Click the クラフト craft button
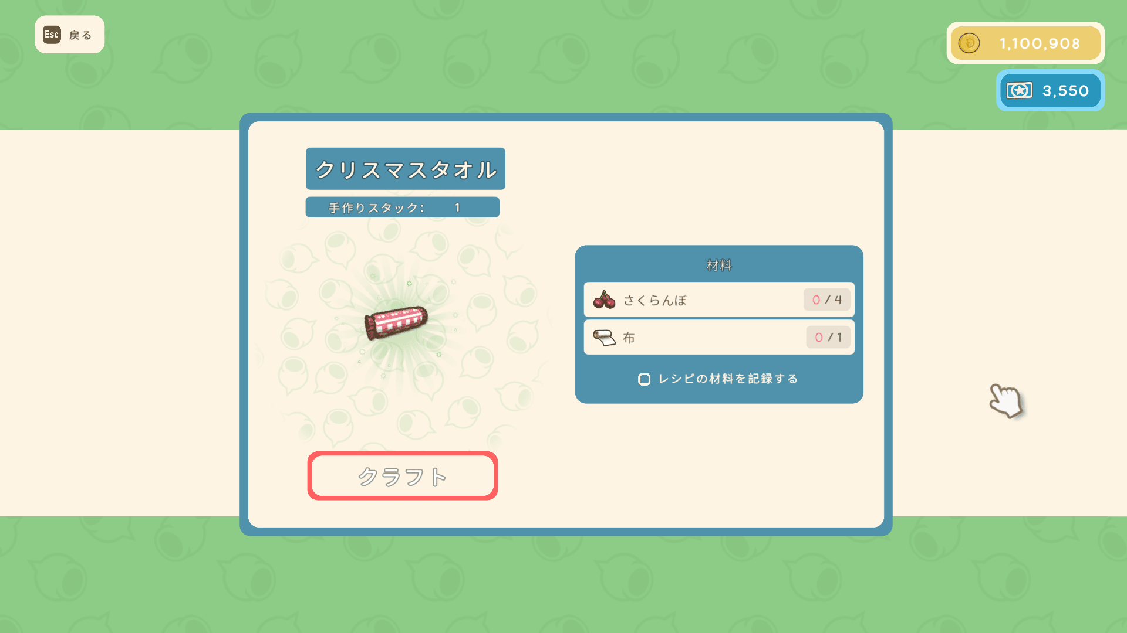This screenshot has width=1127, height=633. (403, 476)
